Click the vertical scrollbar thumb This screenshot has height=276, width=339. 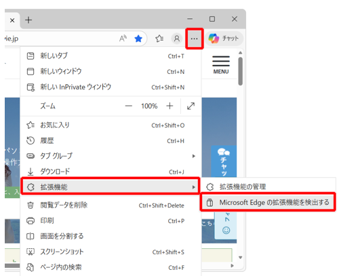pyautogui.click(x=240, y=71)
